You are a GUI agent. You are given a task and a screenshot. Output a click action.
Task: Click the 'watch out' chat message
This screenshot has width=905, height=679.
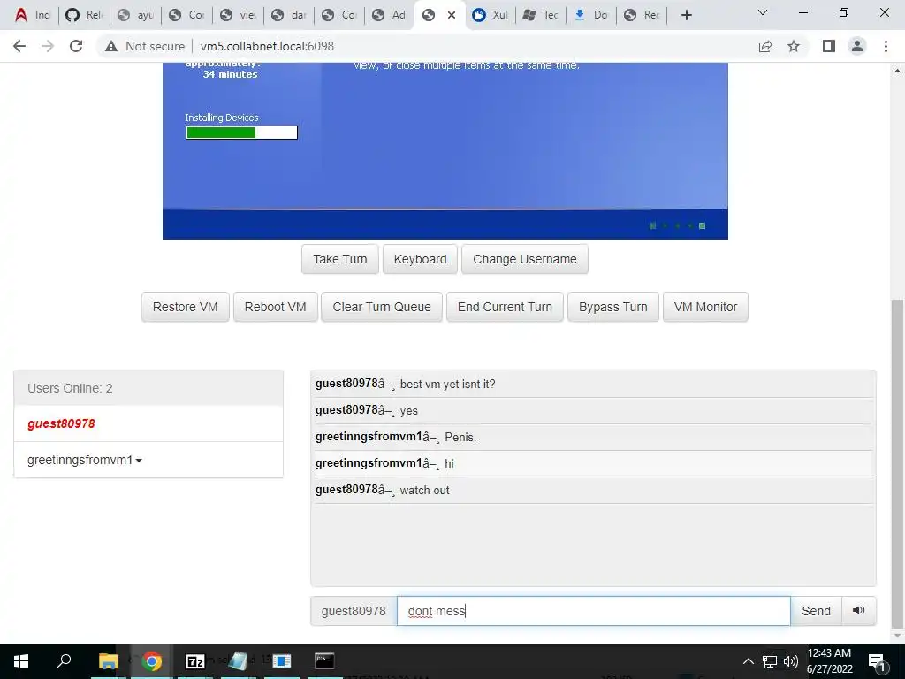[x=424, y=490]
